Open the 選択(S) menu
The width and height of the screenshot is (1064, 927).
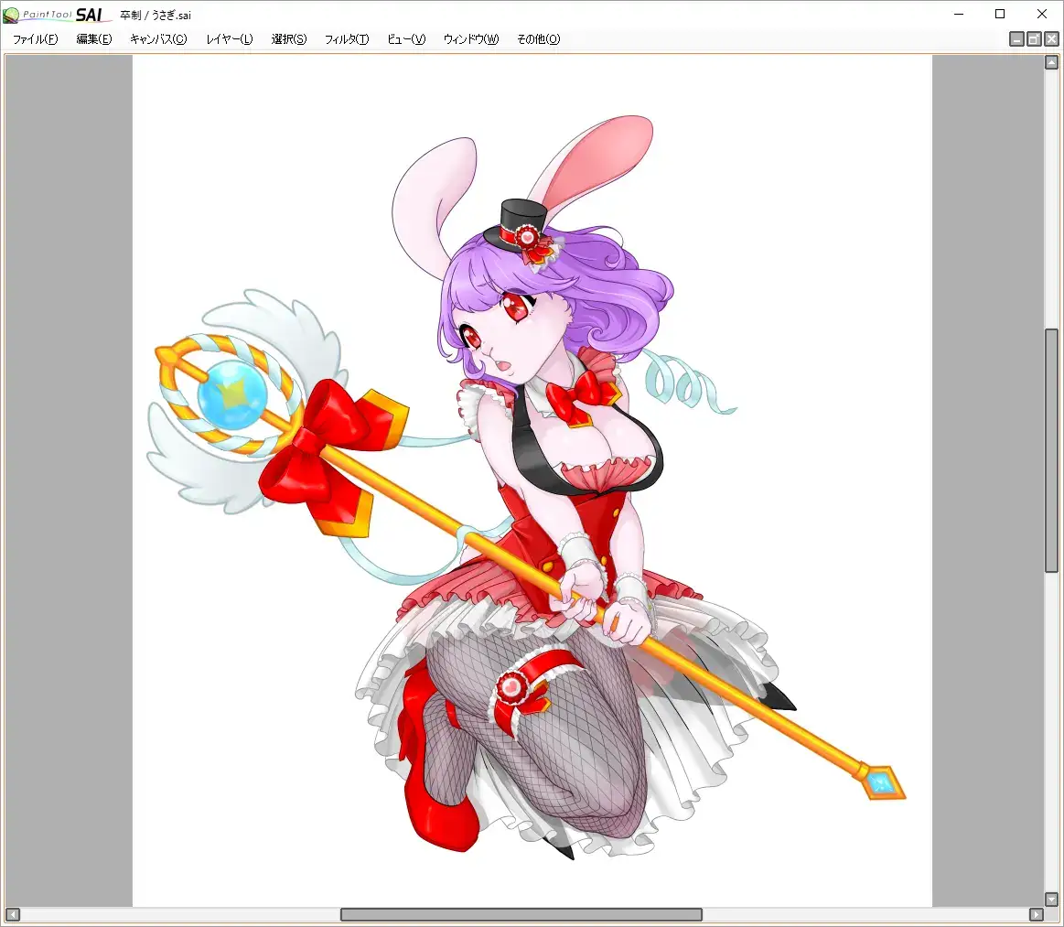[289, 39]
